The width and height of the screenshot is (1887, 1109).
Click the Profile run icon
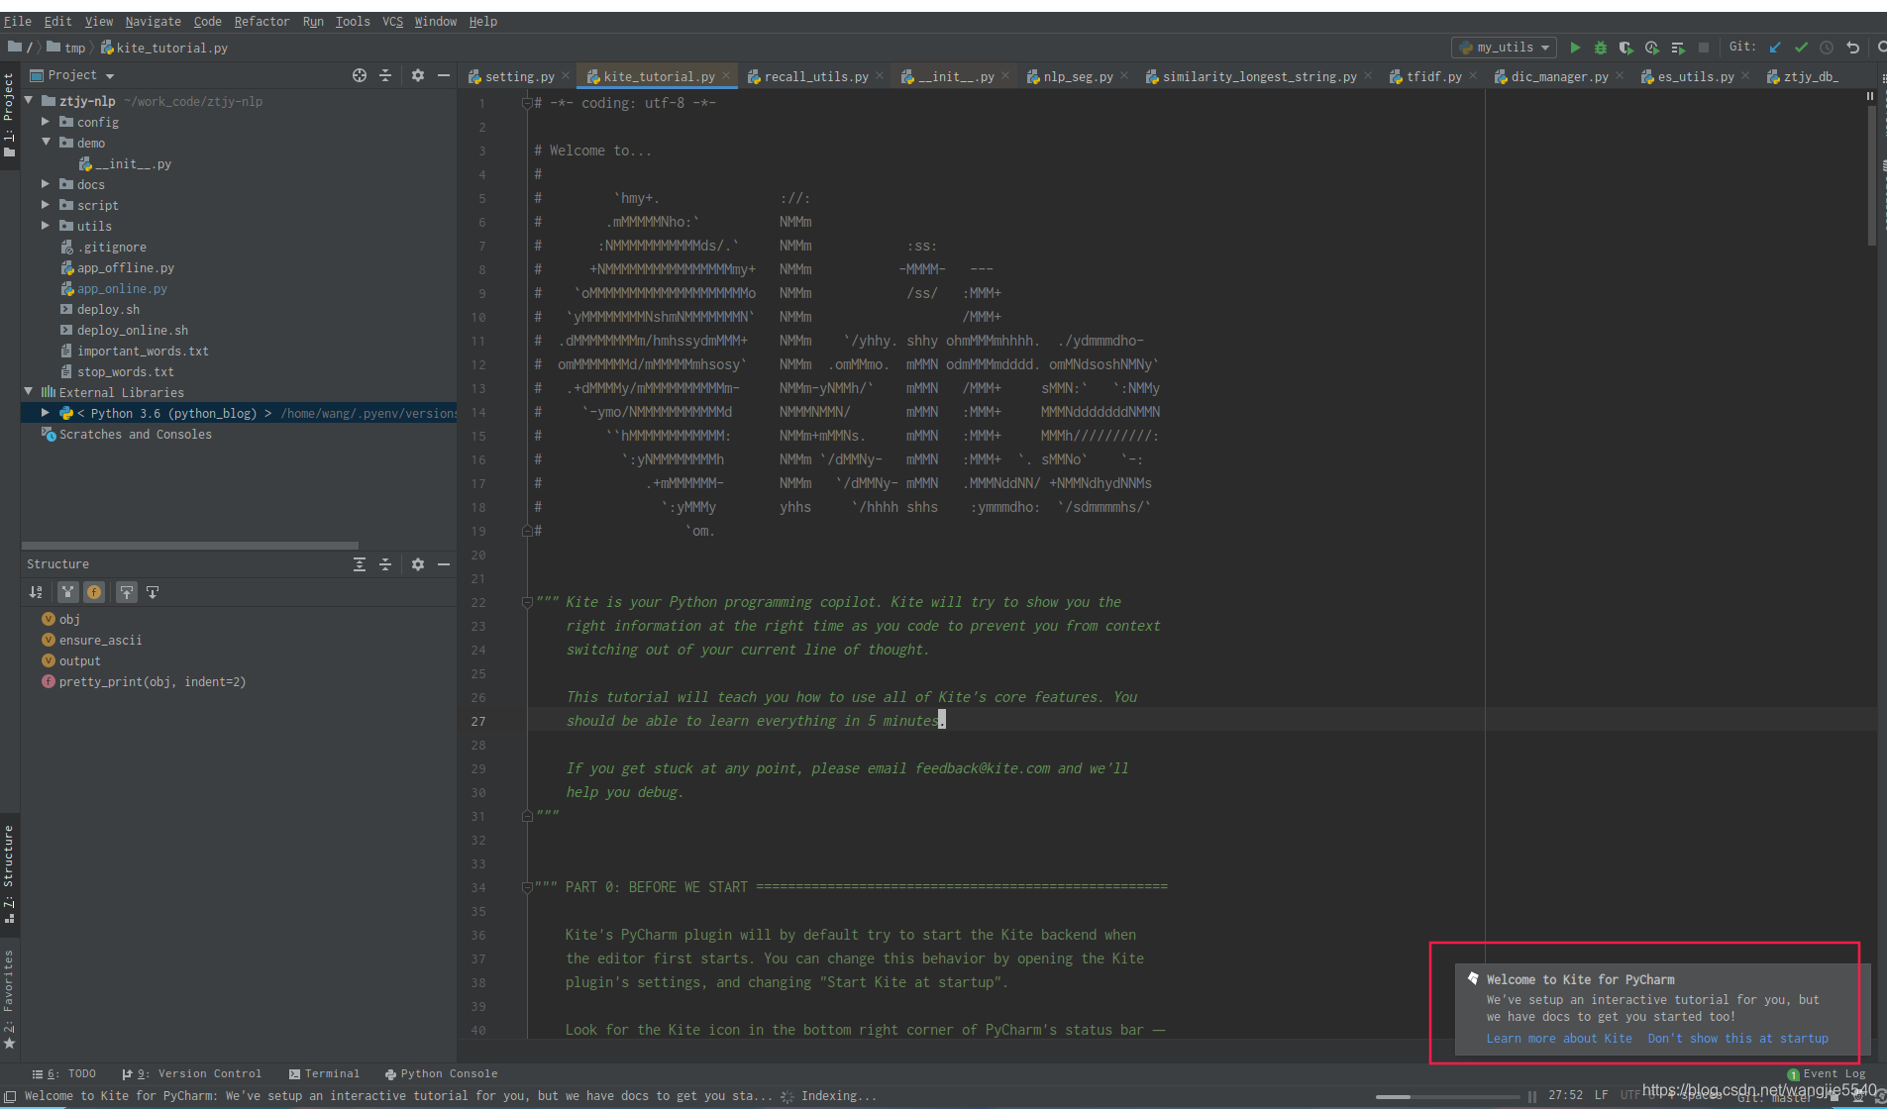(1651, 48)
